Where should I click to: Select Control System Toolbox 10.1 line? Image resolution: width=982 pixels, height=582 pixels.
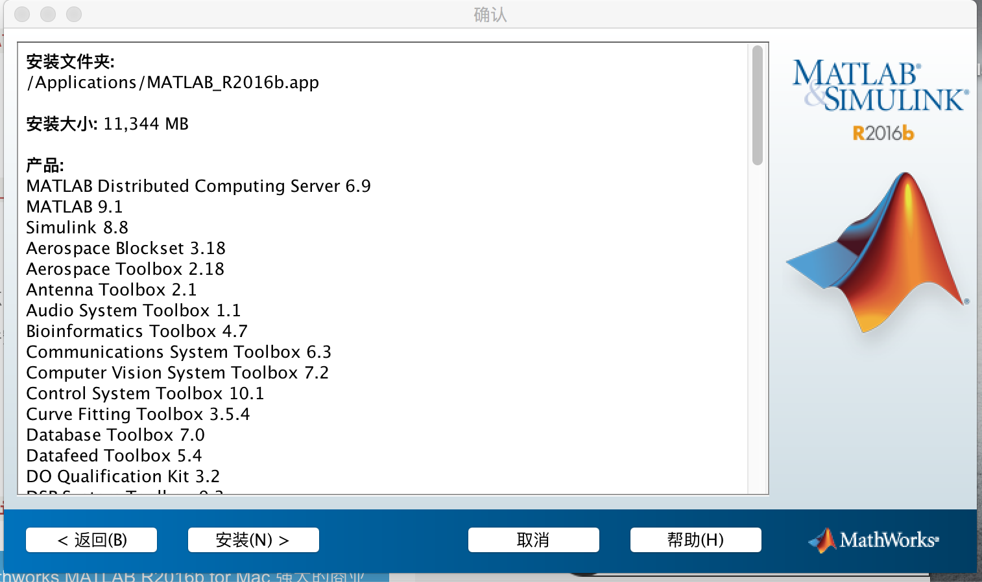pos(145,393)
